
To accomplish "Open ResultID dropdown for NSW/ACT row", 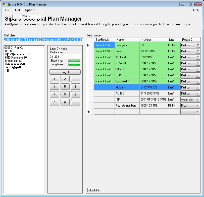I will point(198,63).
